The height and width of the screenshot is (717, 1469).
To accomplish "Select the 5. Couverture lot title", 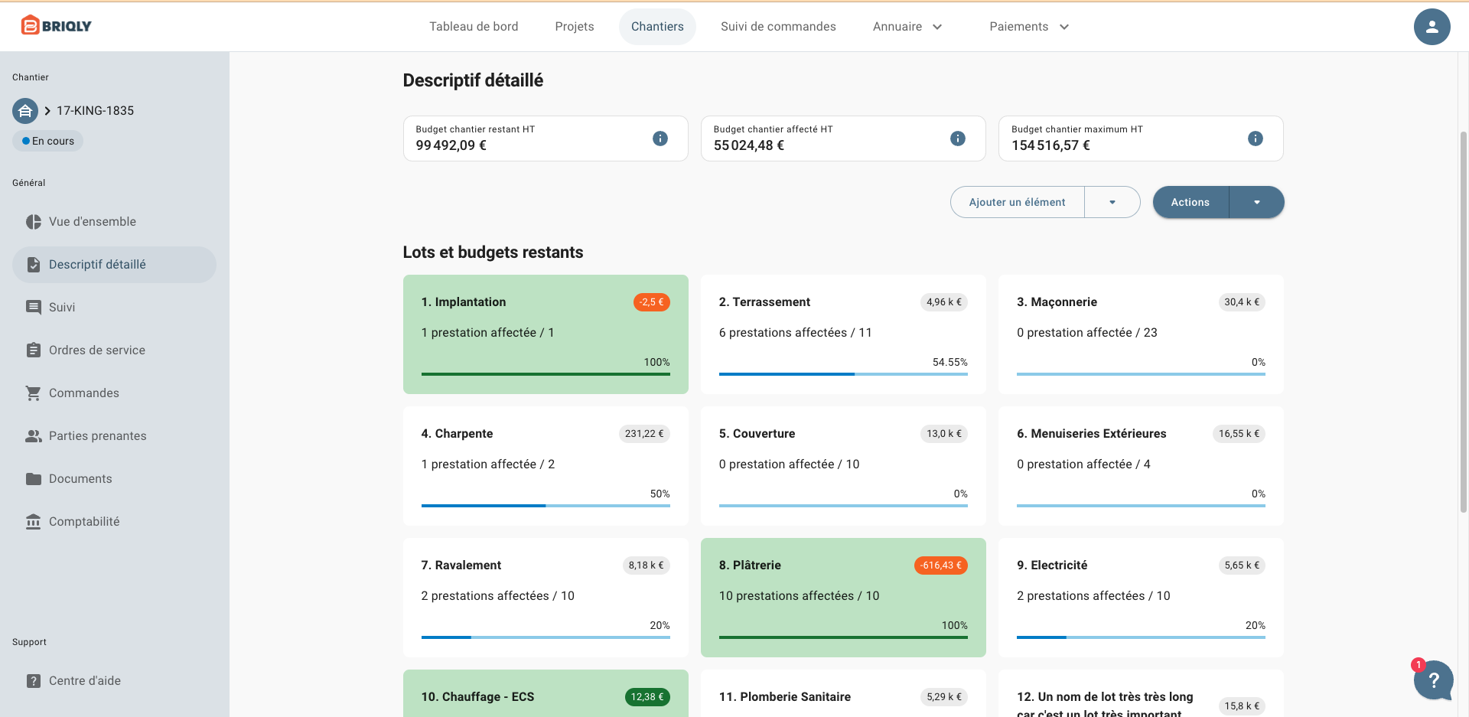I will 757,434.
